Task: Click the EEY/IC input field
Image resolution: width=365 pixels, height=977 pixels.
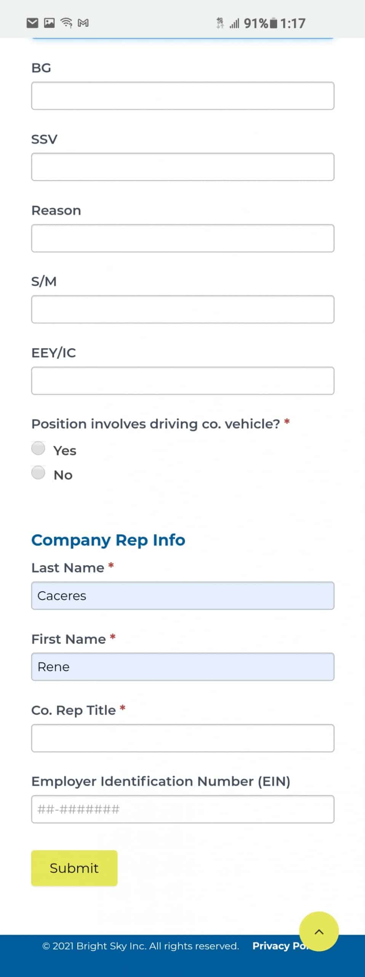Action: (183, 381)
